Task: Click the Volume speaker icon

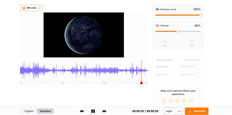Action: 157,26
